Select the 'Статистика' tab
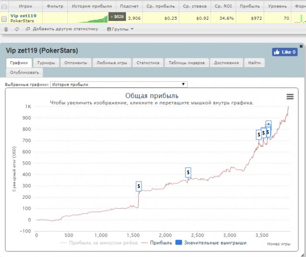Image resolution: width=306 pixels, height=257 pixels. click(148, 63)
